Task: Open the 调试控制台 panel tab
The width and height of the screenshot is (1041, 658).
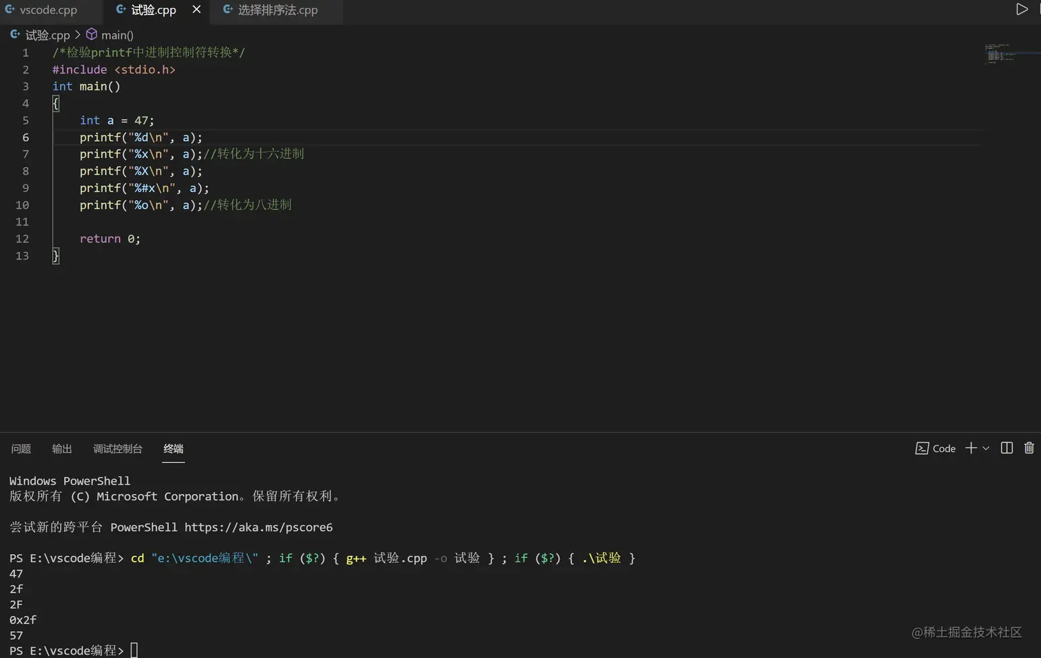Action: click(x=118, y=449)
